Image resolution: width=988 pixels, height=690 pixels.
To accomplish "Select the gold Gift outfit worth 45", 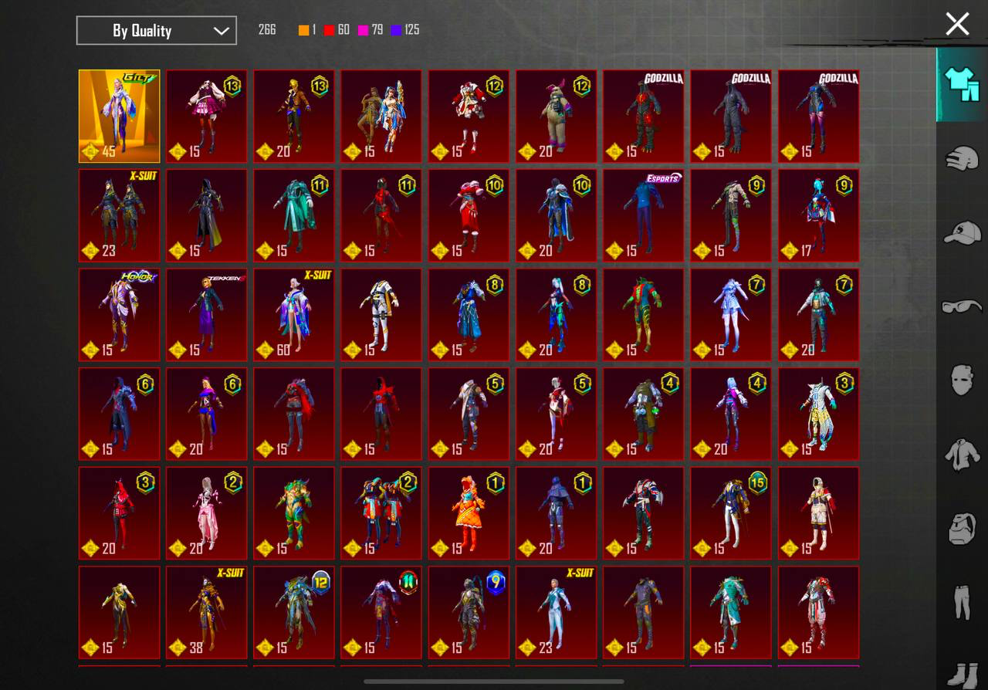I will pos(119,117).
